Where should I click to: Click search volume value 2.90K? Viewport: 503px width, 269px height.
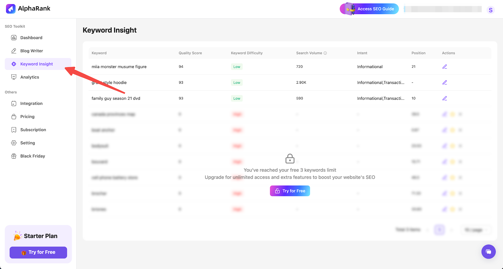pos(301,82)
